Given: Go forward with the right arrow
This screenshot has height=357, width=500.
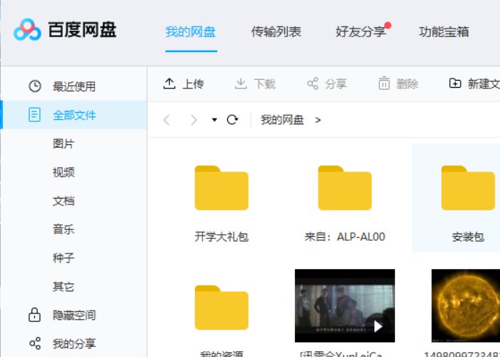Looking at the screenshot, I should pyautogui.click(x=194, y=120).
